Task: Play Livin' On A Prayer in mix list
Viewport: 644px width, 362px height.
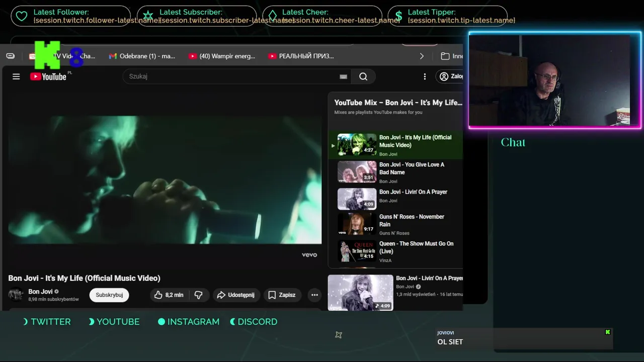Action: coord(395,199)
